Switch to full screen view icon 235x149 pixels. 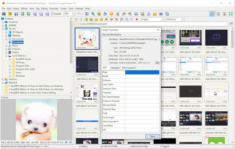[x=231, y=14]
